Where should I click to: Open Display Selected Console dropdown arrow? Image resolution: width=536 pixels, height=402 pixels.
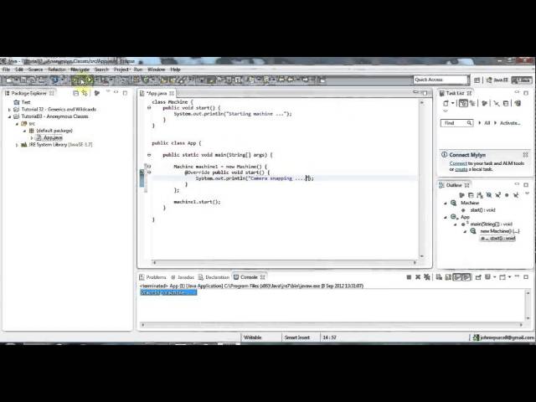point(494,277)
